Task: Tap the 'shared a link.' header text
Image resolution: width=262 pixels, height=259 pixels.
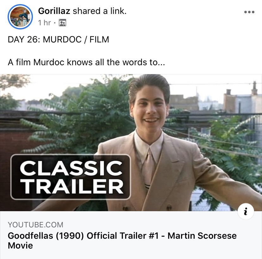Action: [x=100, y=11]
